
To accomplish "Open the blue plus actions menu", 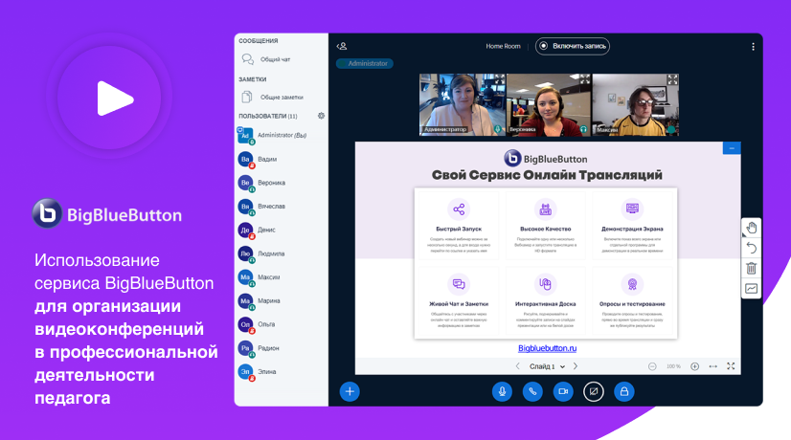I will point(350,391).
